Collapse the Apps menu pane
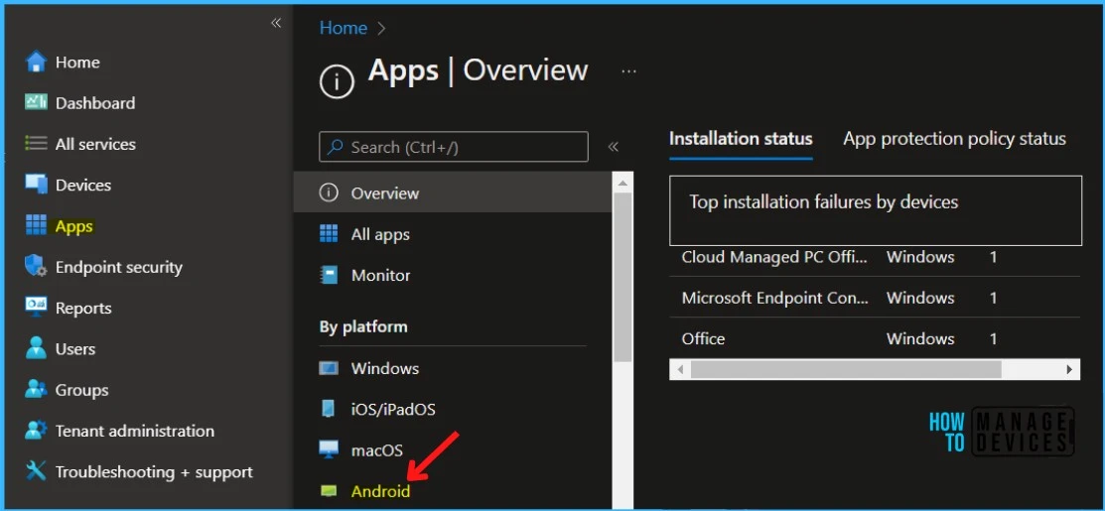This screenshot has width=1105, height=511. click(x=614, y=147)
